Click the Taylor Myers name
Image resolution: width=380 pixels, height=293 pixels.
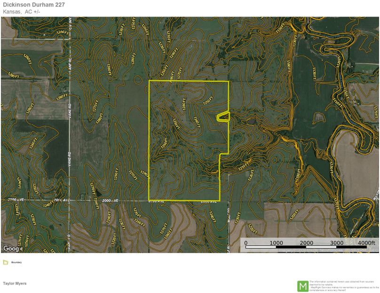pos(15,284)
